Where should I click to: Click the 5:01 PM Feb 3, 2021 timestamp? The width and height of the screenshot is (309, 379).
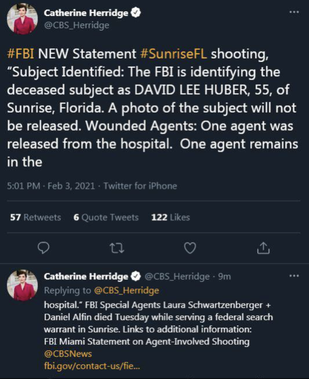pos(51,186)
